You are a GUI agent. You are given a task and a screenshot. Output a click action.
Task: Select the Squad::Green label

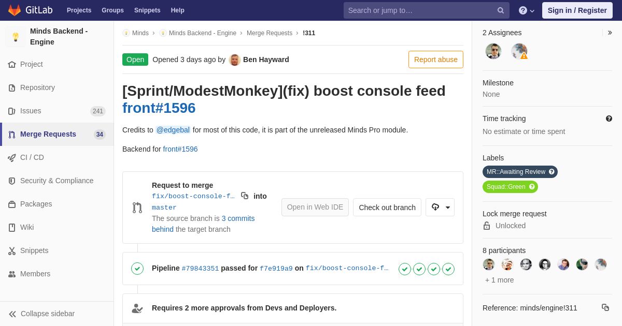pyautogui.click(x=510, y=187)
